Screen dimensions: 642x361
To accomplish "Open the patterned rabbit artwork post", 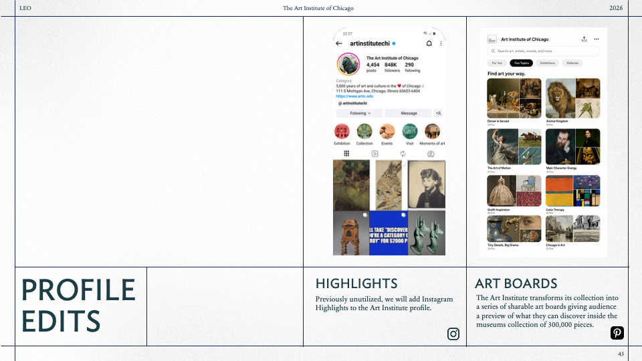I will pos(389,185).
